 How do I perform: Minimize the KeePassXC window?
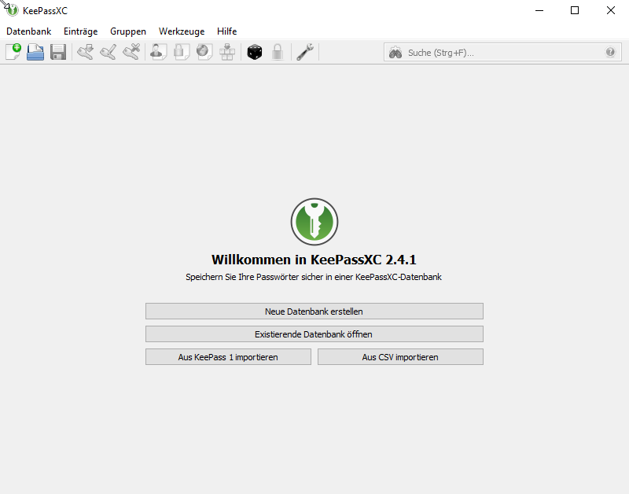tap(539, 10)
